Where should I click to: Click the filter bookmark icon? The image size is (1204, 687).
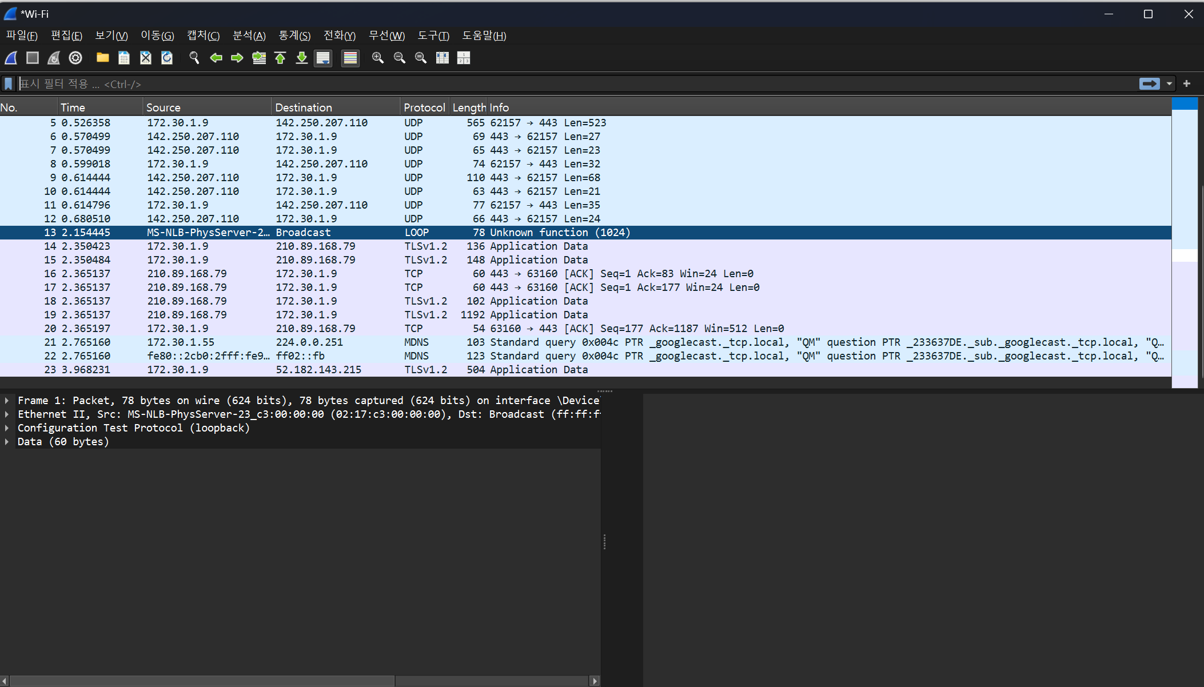(x=8, y=84)
